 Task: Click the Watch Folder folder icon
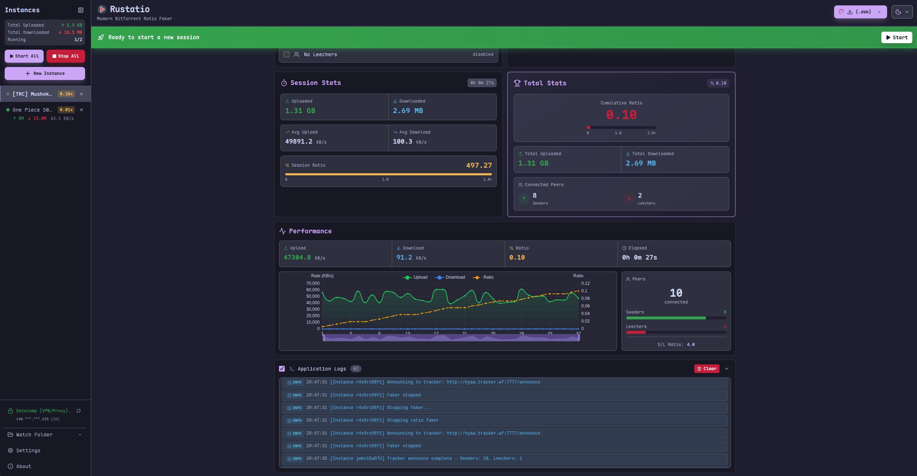(x=10, y=435)
